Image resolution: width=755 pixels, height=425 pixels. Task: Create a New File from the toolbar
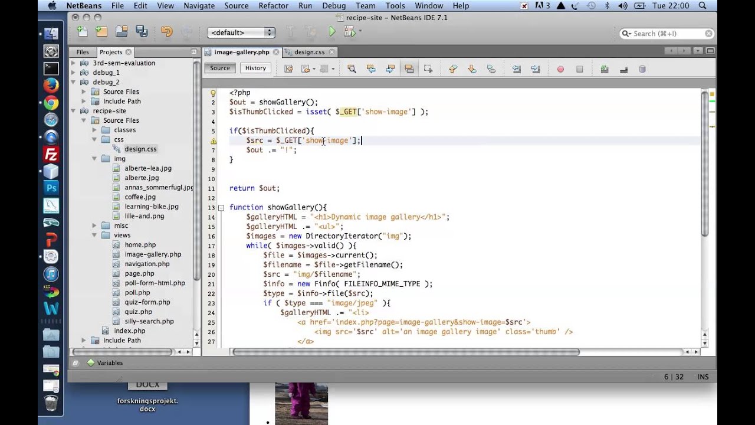(x=82, y=32)
